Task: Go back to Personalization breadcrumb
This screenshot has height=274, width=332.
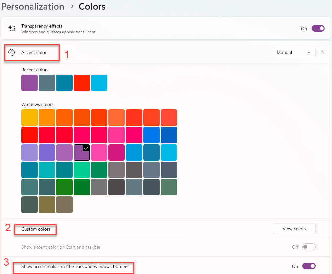Action: pos(33,7)
